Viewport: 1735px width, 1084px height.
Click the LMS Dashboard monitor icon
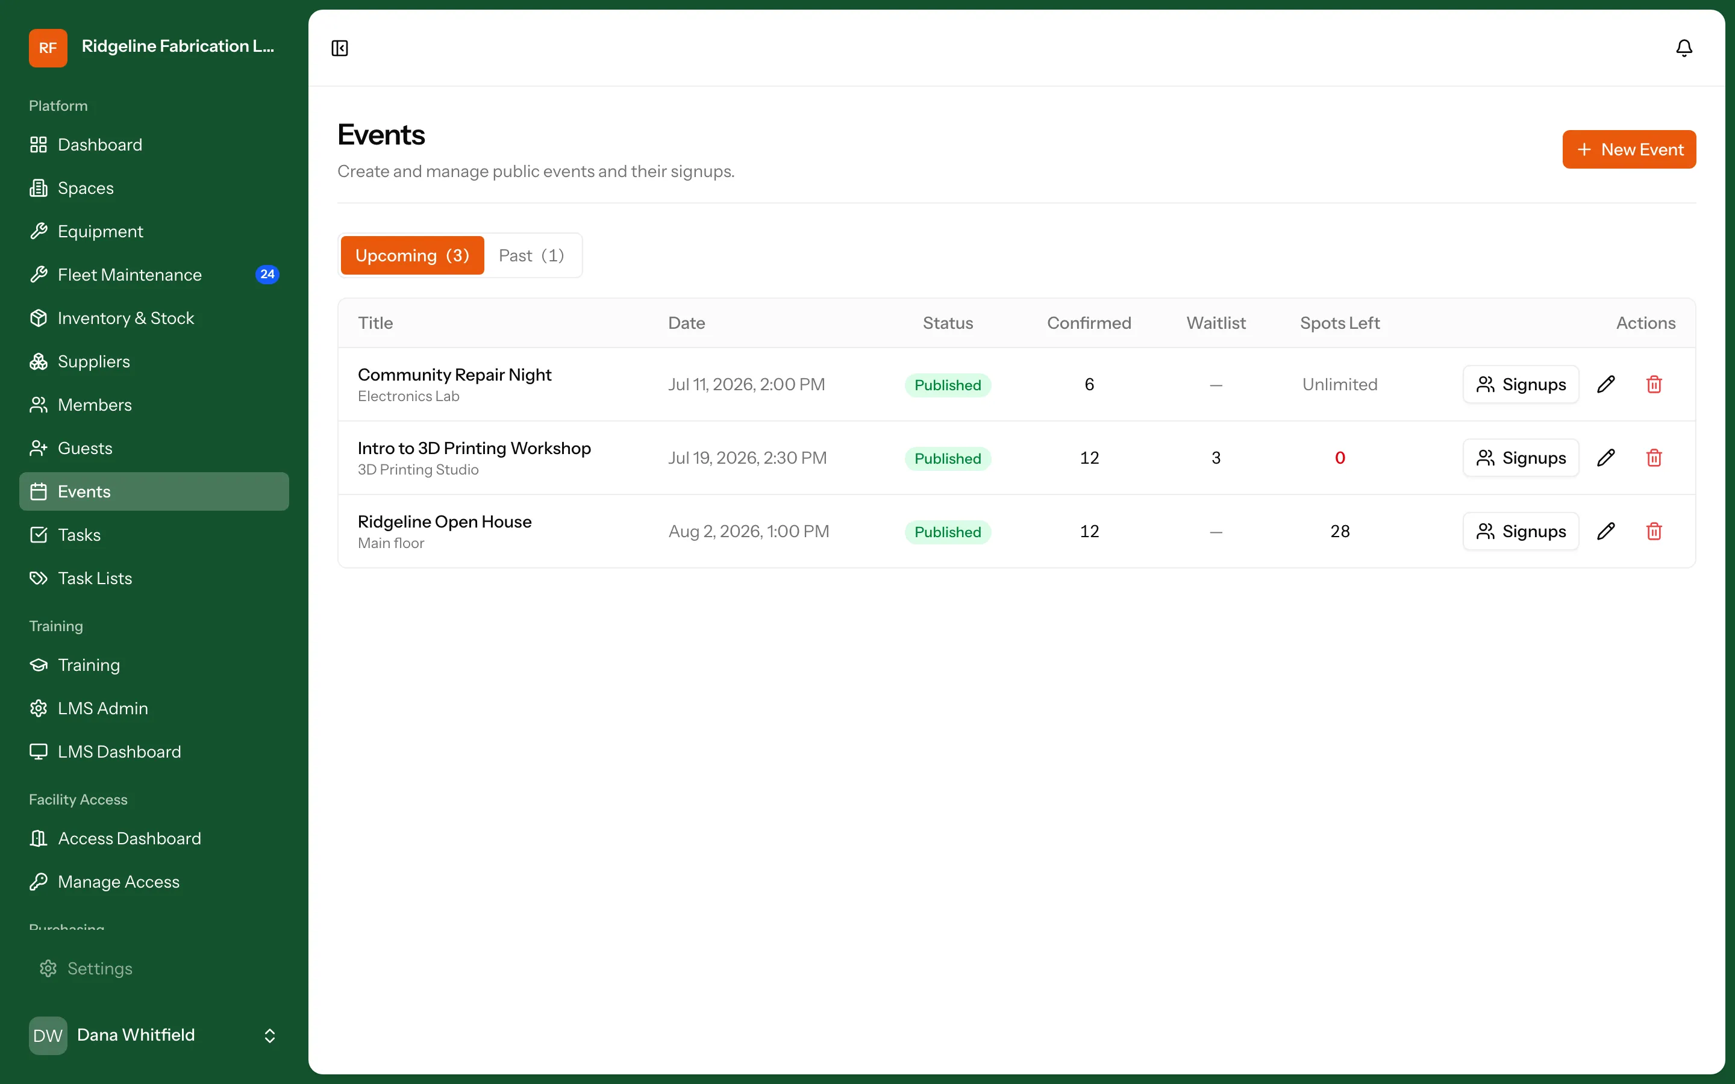pyautogui.click(x=39, y=752)
